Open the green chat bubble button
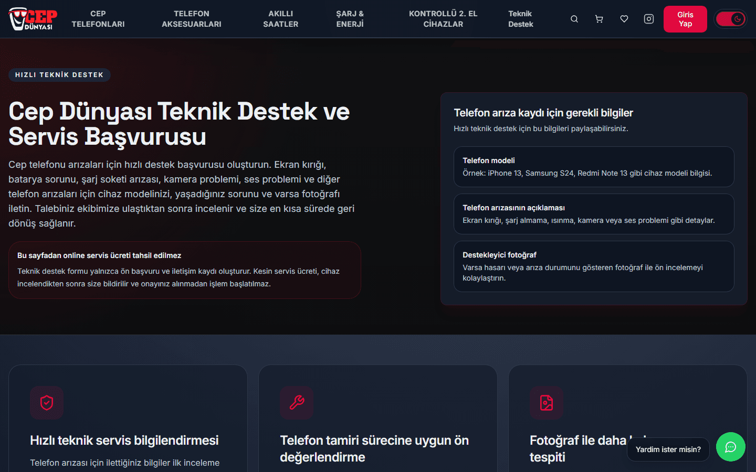Image resolution: width=756 pixels, height=472 pixels. (x=731, y=447)
